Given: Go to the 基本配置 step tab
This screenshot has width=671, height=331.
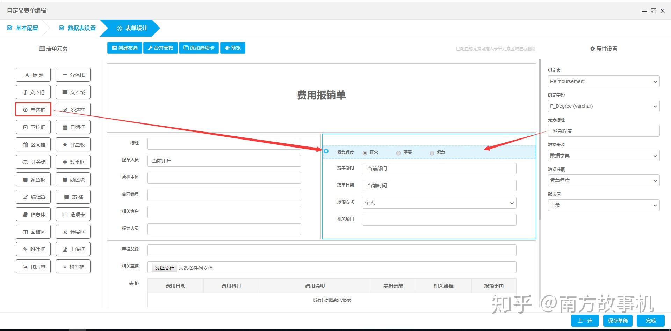Looking at the screenshot, I should 23,28.
